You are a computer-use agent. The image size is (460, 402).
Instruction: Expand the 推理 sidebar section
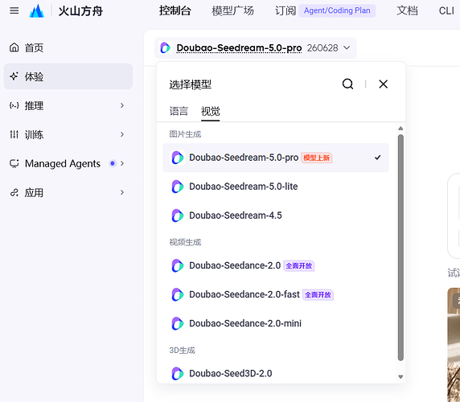coord(122,105)
